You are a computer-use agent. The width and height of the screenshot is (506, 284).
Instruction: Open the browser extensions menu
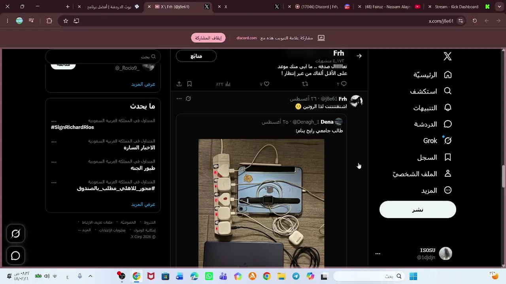(49, 21)
